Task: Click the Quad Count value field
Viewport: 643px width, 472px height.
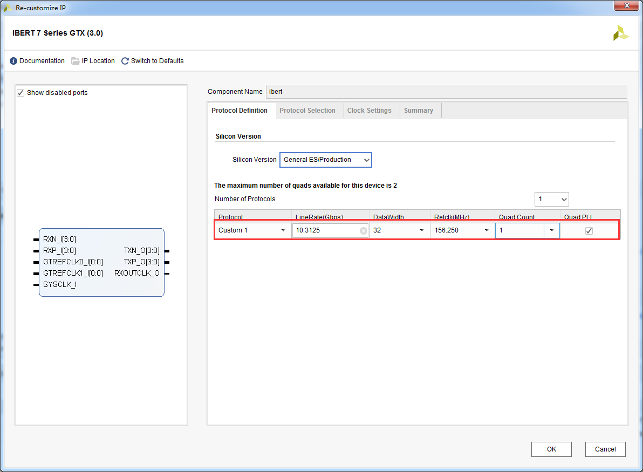Action: pos(519,230)
